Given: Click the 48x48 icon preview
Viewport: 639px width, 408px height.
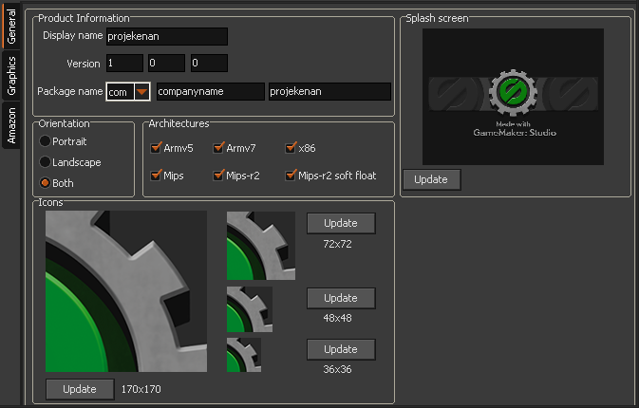Looking at the screenshot, I should coord(250,309).
